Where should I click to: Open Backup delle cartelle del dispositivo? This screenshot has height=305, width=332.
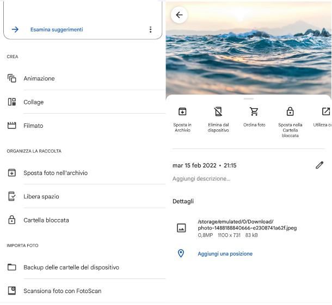click(x=71, y=267)
